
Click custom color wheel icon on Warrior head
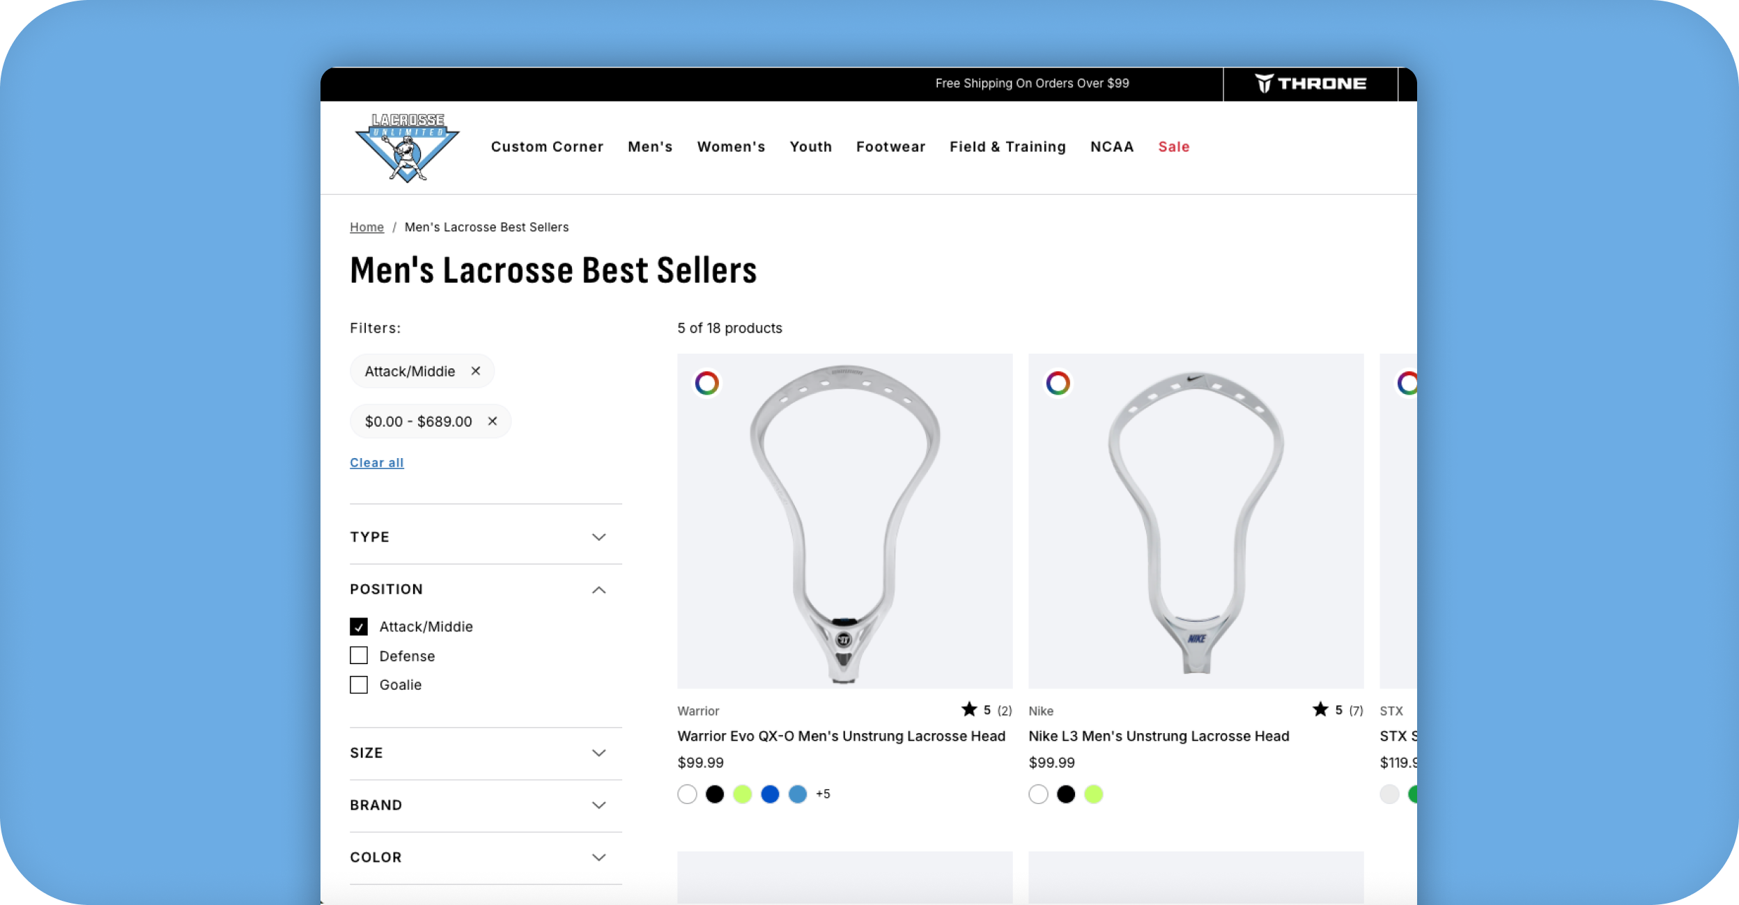coord(706,383)
